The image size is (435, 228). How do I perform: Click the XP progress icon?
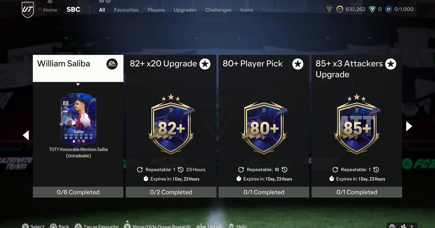click(389, 9)
